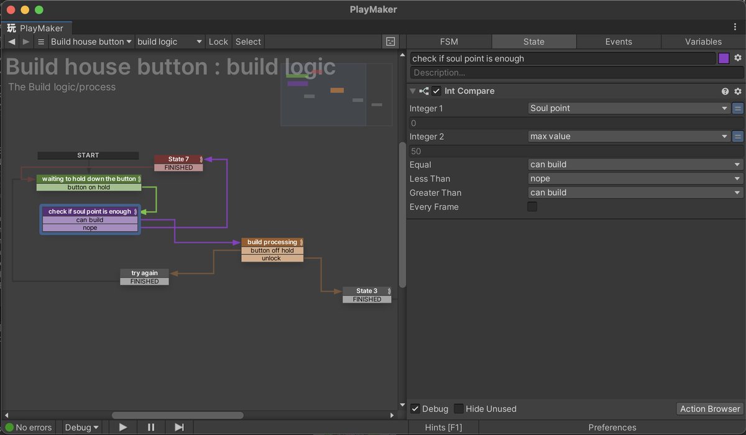Screen dimensions: 746x435
Task: Click the Play button in bottom toolbar
Action: click(x=123, y=427)
